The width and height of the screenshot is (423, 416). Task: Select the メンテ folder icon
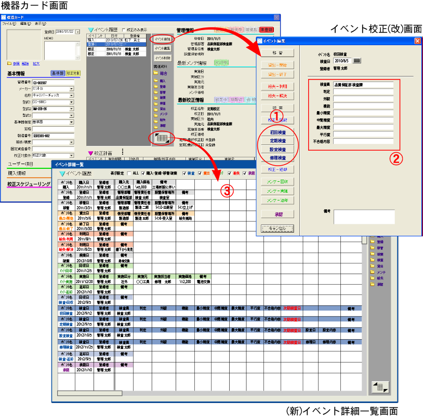157,114
